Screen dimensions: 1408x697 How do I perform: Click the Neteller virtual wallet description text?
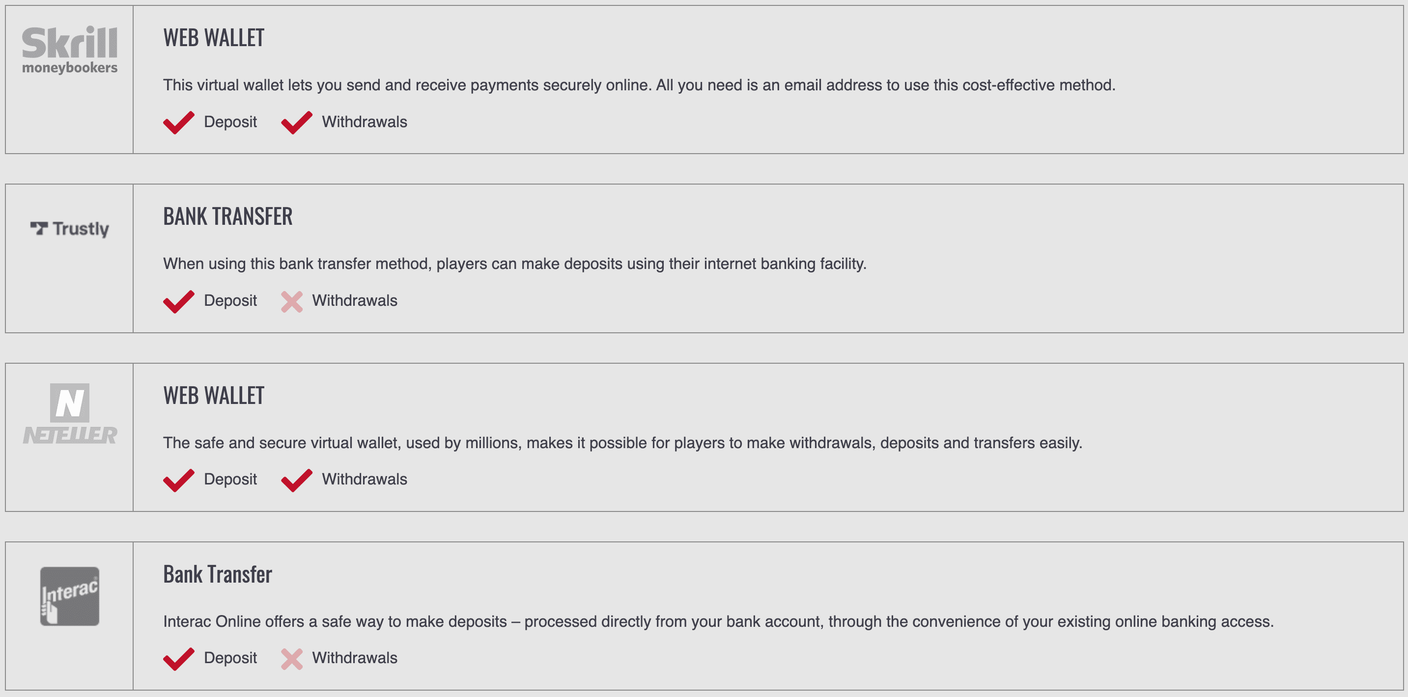[622, 442]
